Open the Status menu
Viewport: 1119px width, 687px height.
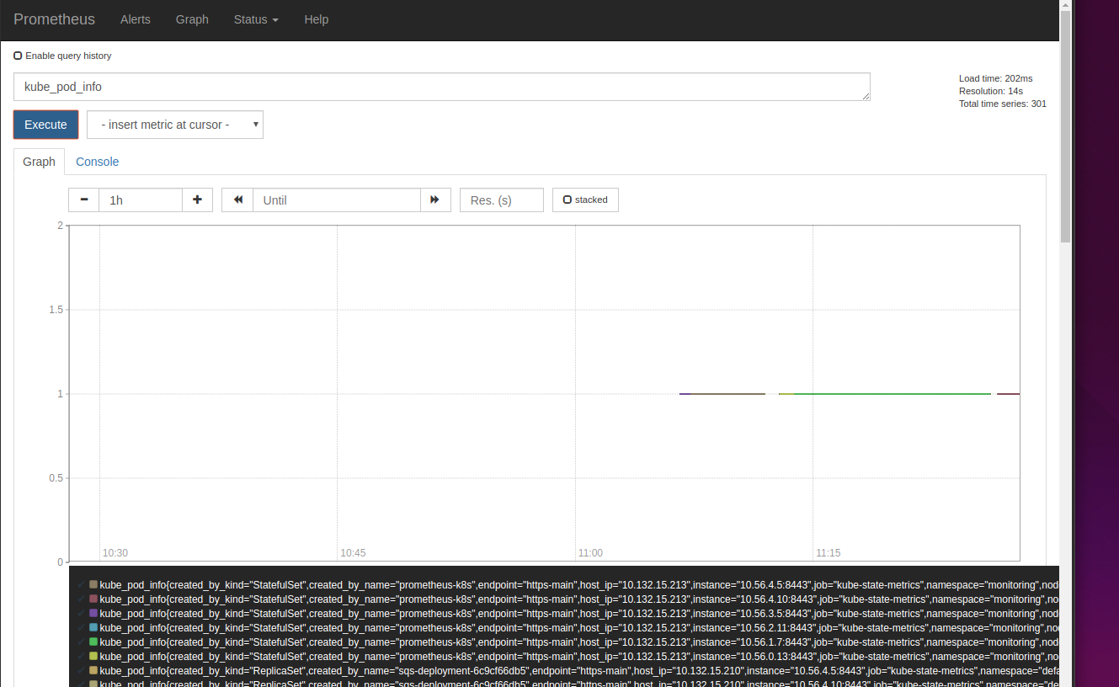point(255,19)
